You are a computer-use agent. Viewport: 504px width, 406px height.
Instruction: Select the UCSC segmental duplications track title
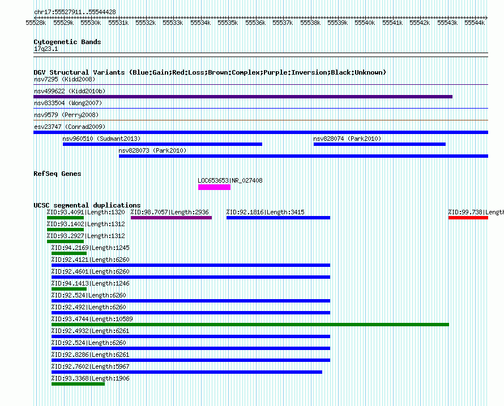point(87,205)
